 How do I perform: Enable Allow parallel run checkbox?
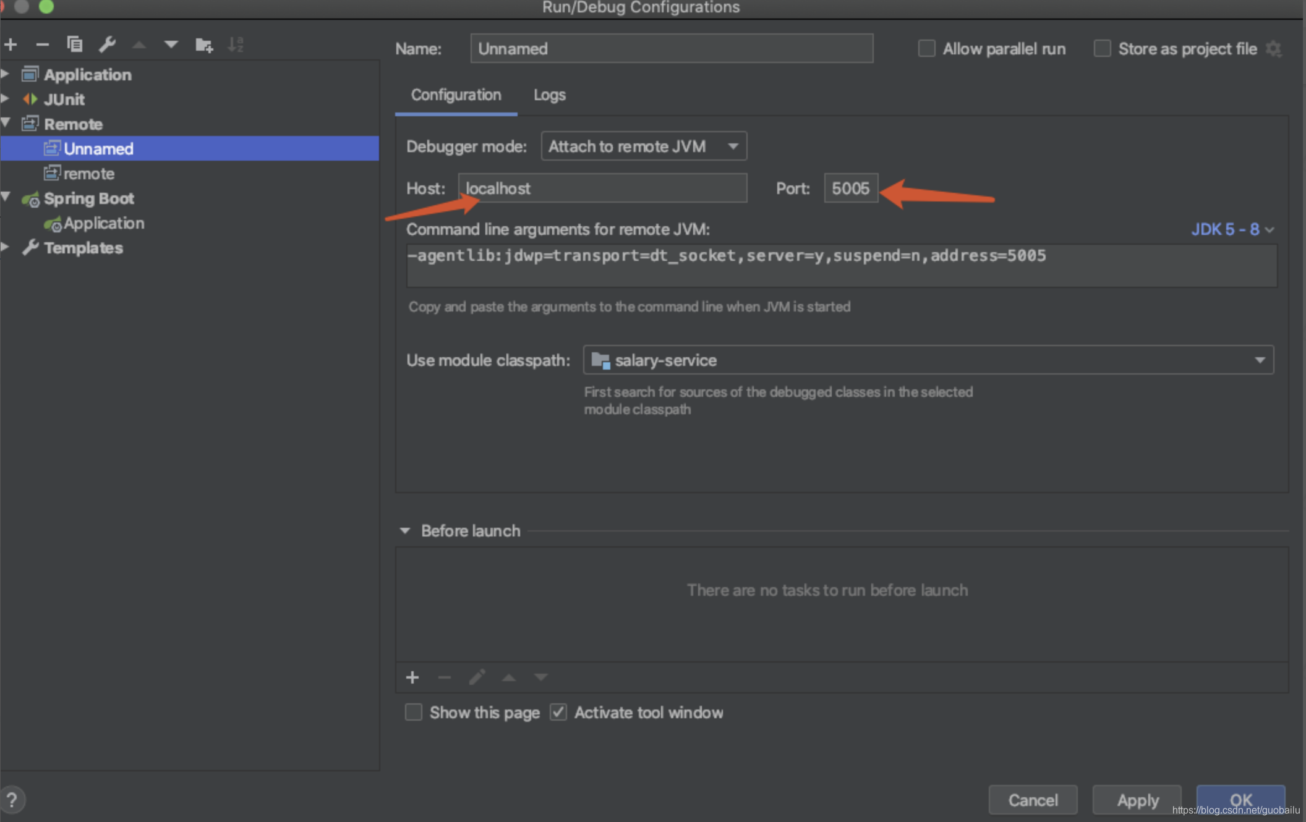[926, 49]
